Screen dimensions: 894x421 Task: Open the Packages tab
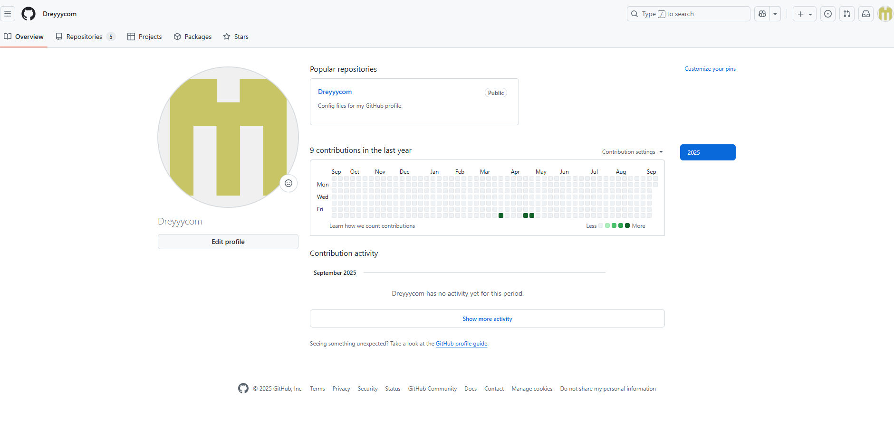(x=192, y=37)
